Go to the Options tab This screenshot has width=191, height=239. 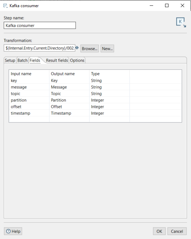click(77, 60)
